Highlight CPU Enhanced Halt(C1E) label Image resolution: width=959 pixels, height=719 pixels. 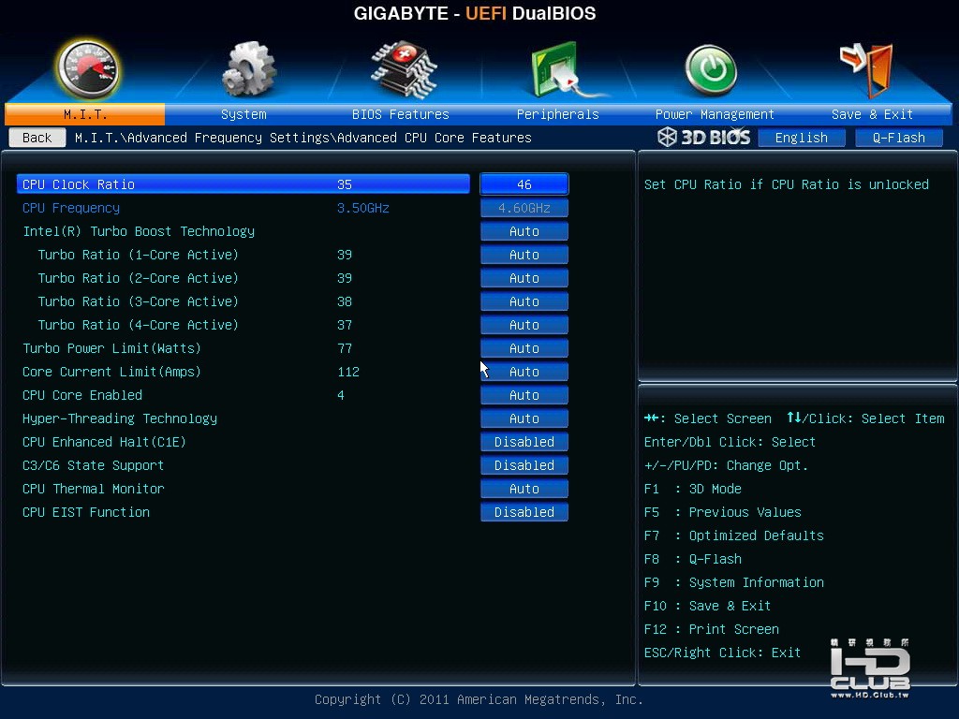click(x=104, y=442)
